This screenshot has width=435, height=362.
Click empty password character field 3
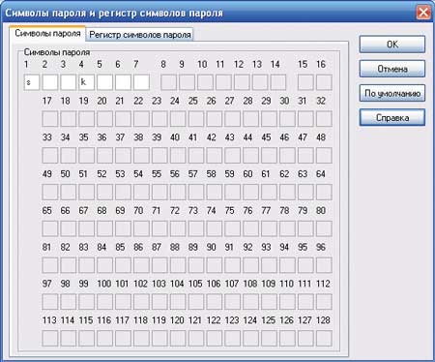click(x=69, y=82)
